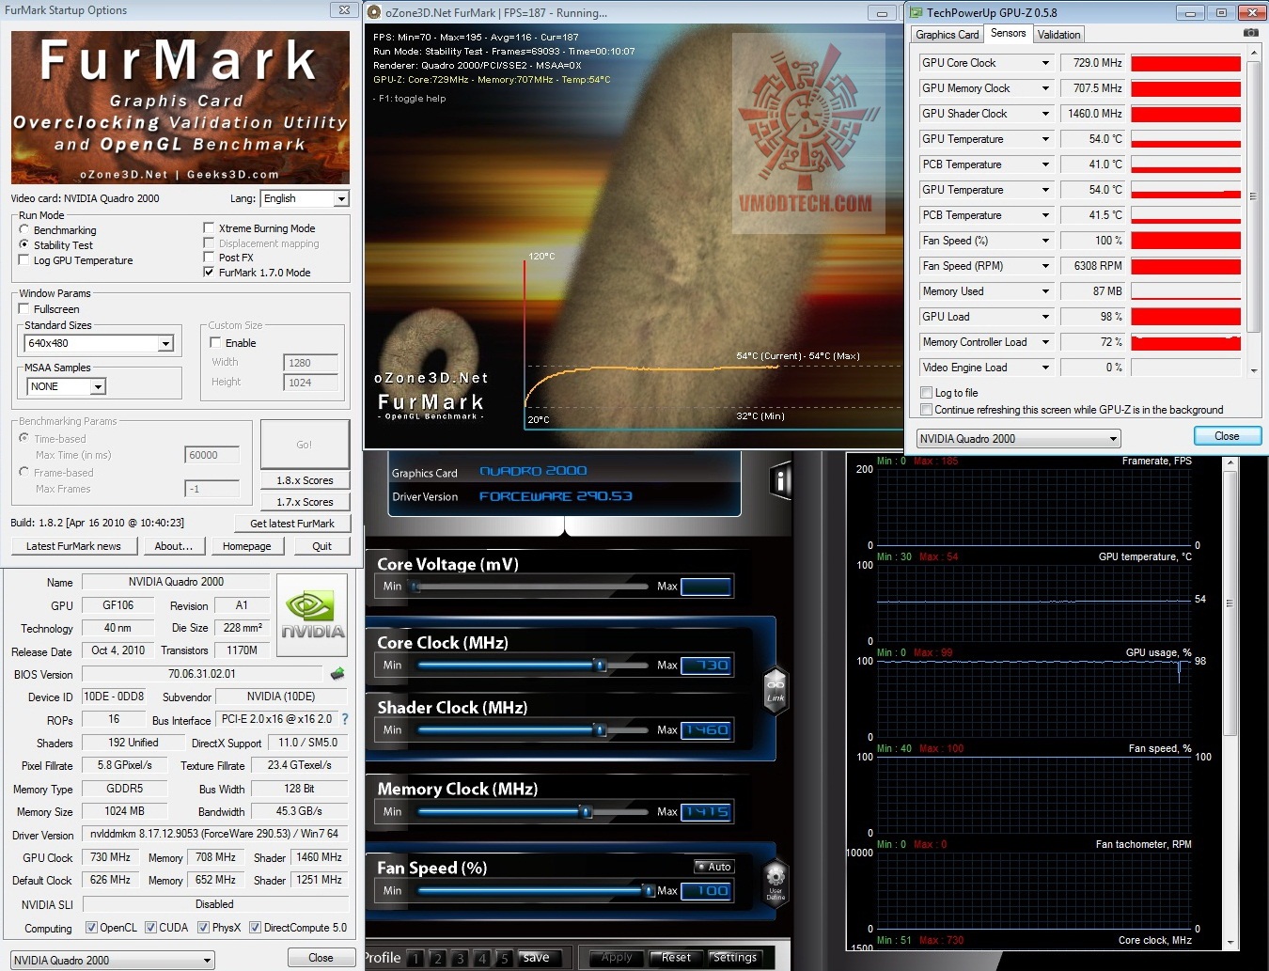
Task: Click the NVIDIA logo in the GPU-Z card panel
Action: coord(312,615)
